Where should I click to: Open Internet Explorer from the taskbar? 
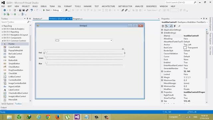coord(39,117)
